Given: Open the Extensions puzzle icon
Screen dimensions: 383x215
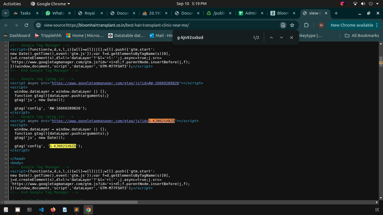Looking at the screenshot, I should [x=306, y=25].
